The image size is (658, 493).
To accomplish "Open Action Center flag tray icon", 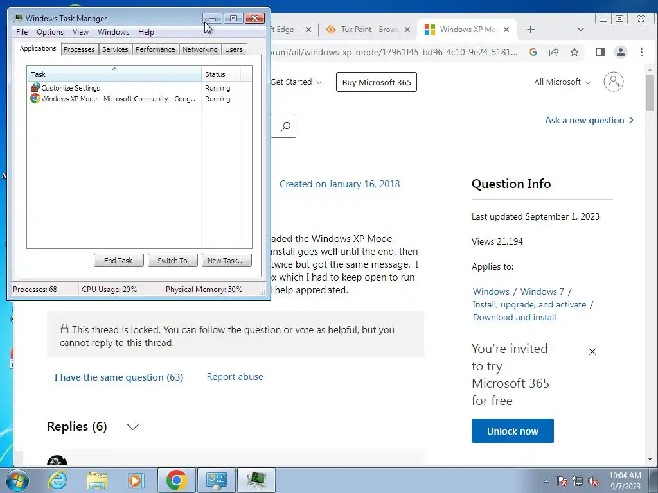I will (x=562, y=481).
